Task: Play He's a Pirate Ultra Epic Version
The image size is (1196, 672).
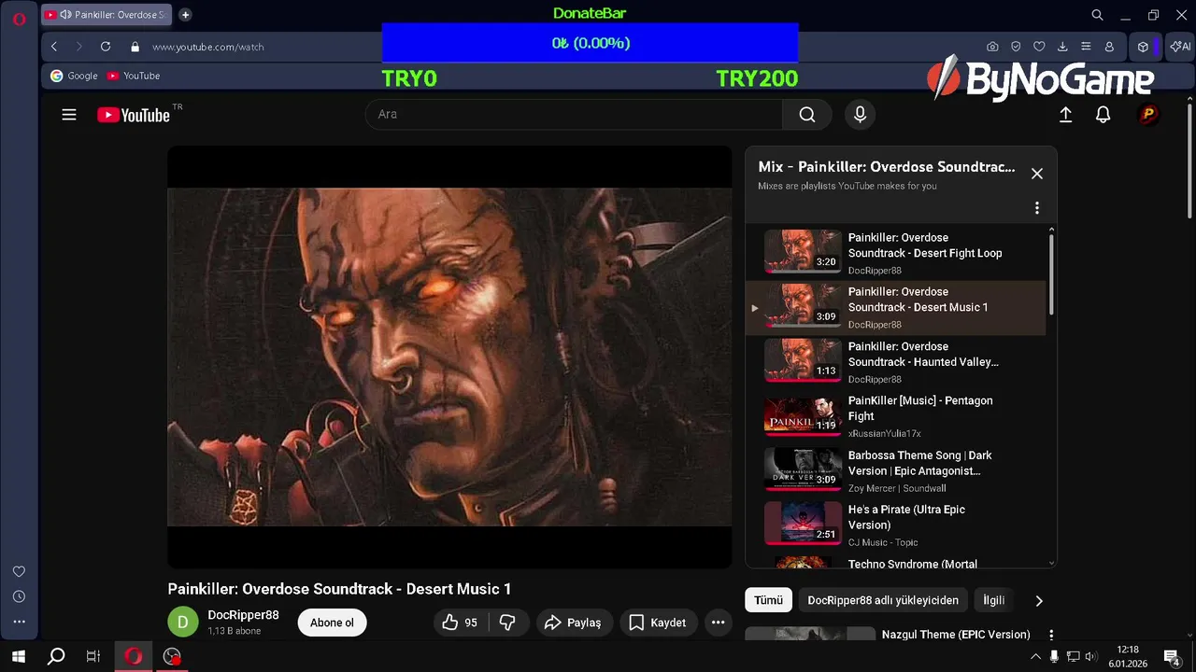Action: (x=895, y=525)
